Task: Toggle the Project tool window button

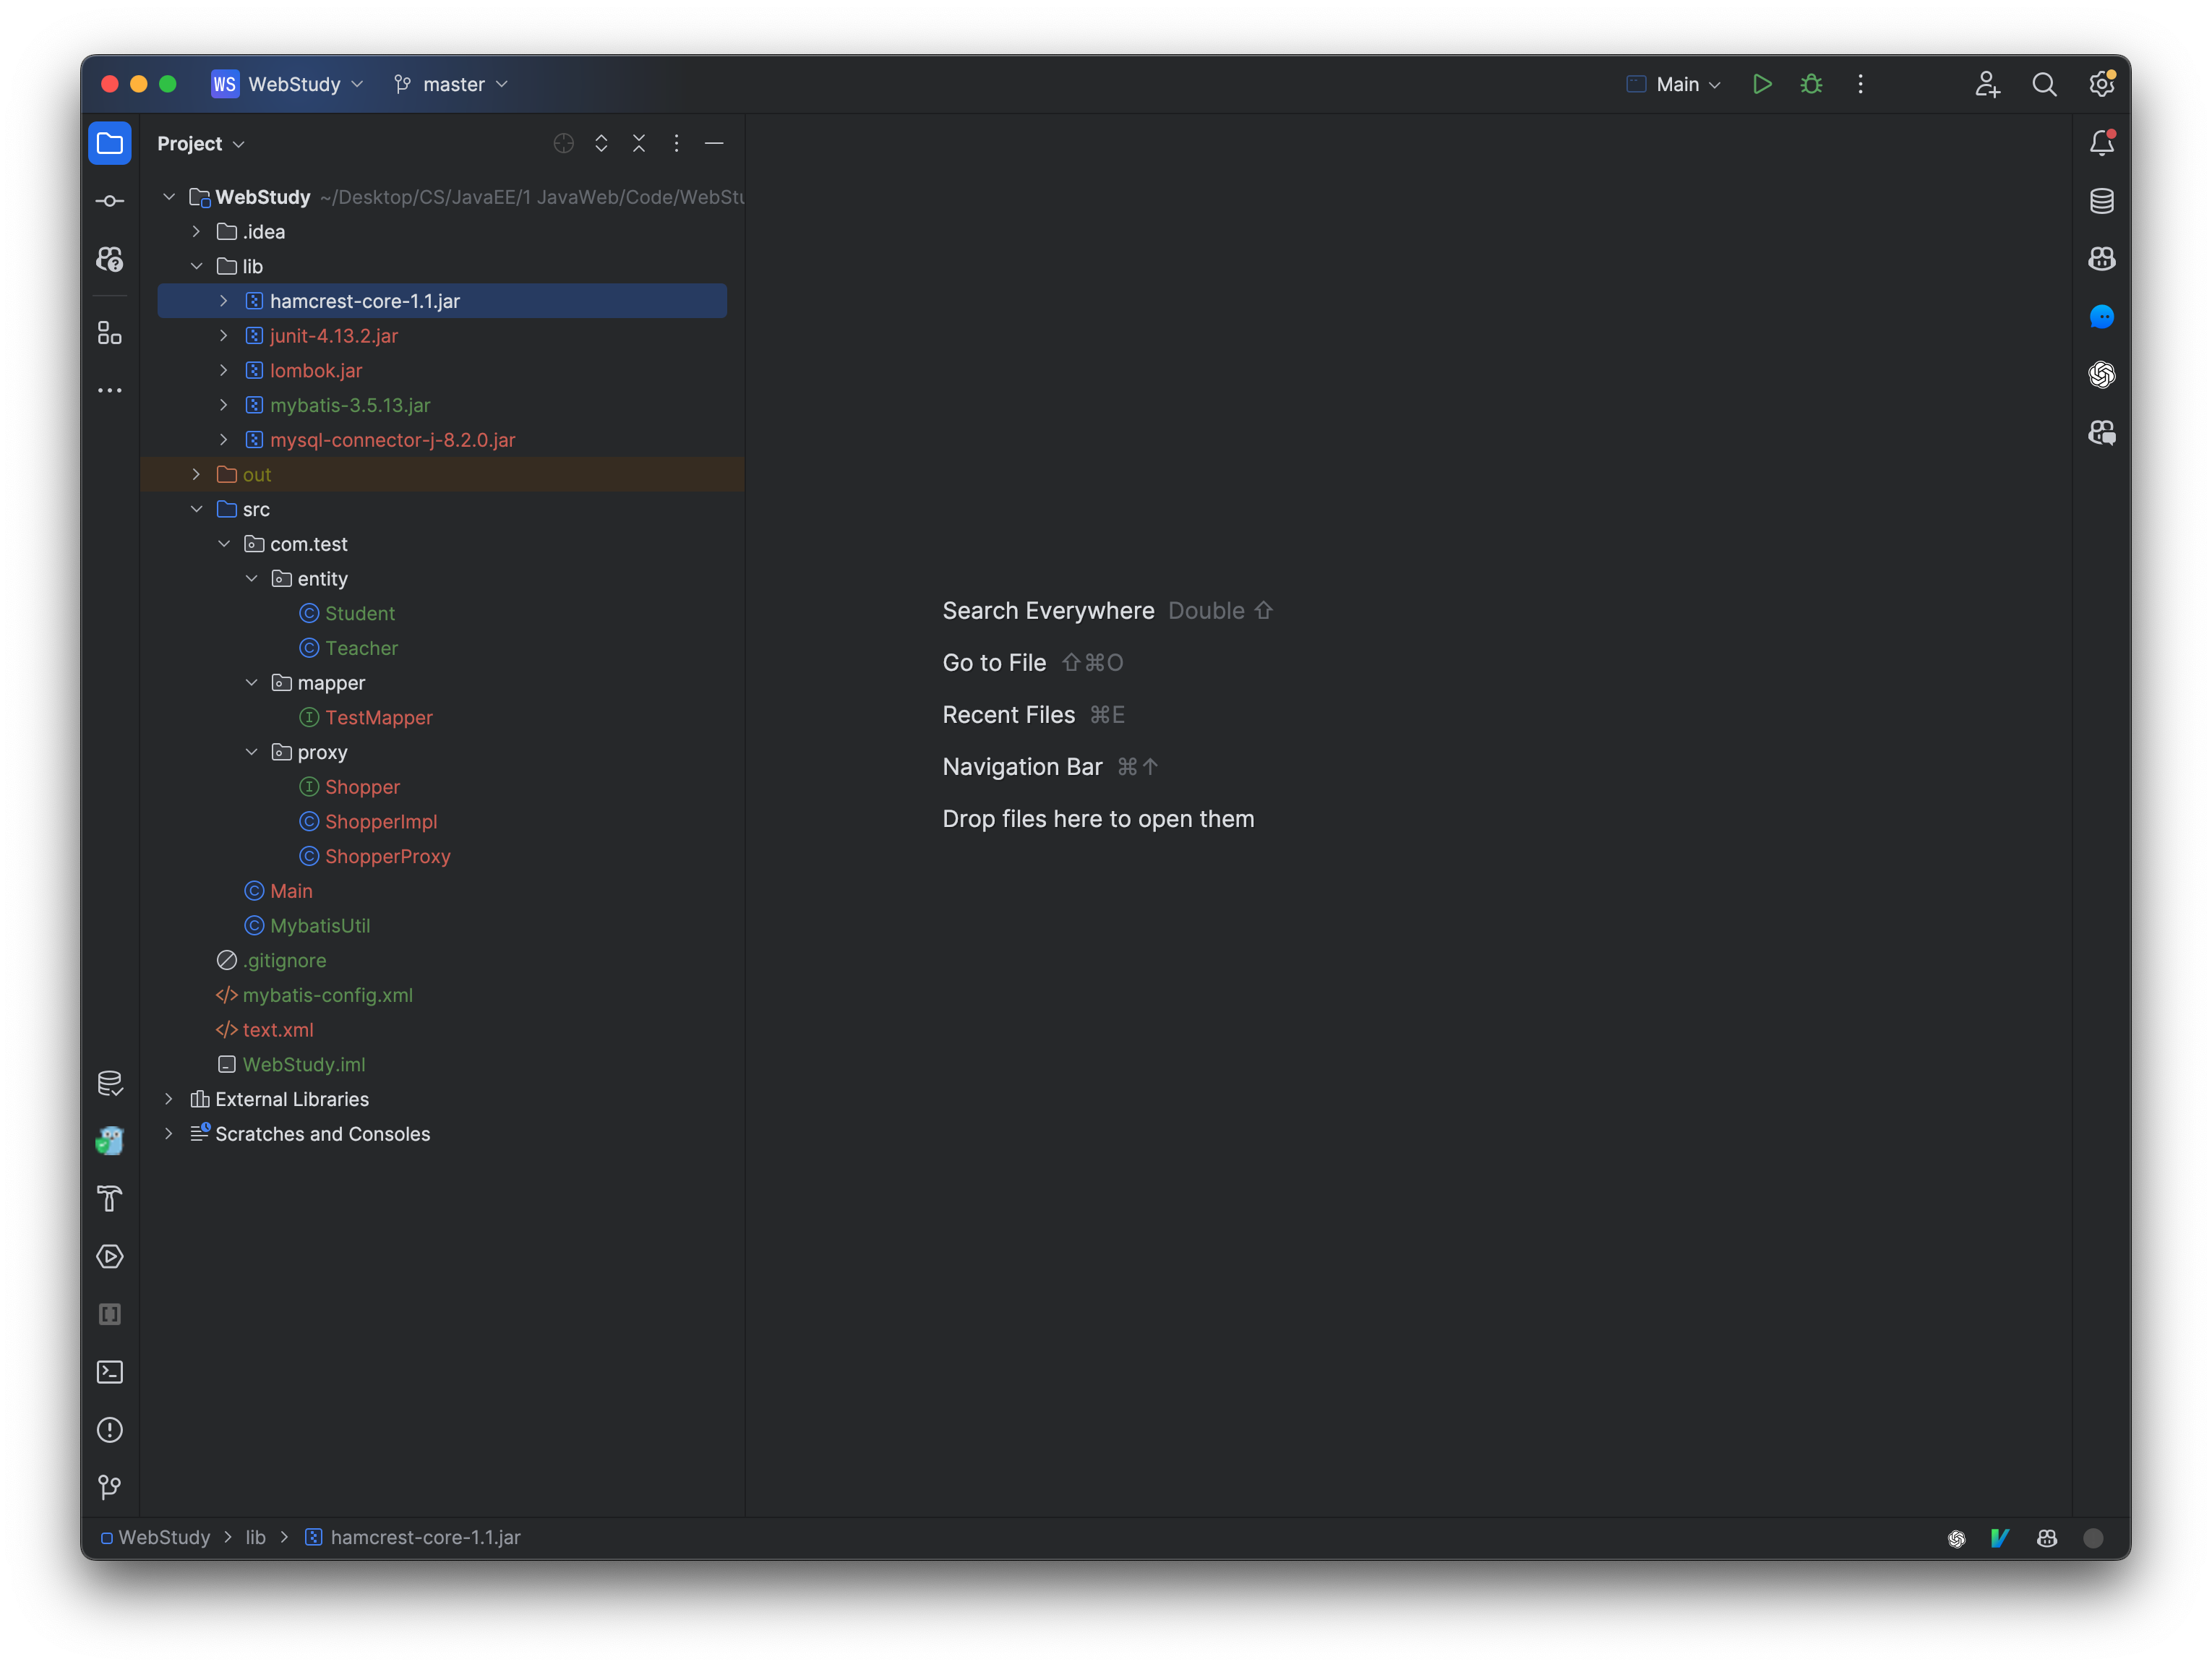Action: pyautogui.click(x=110, y=143)
